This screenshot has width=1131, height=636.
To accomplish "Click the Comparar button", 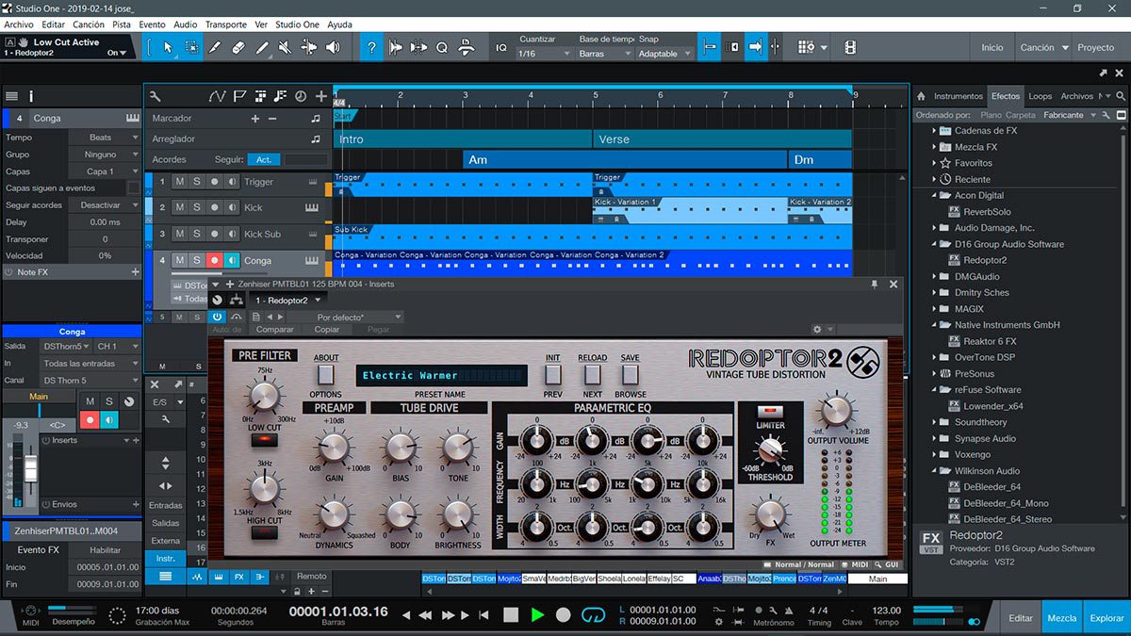I will coord(275,330).
